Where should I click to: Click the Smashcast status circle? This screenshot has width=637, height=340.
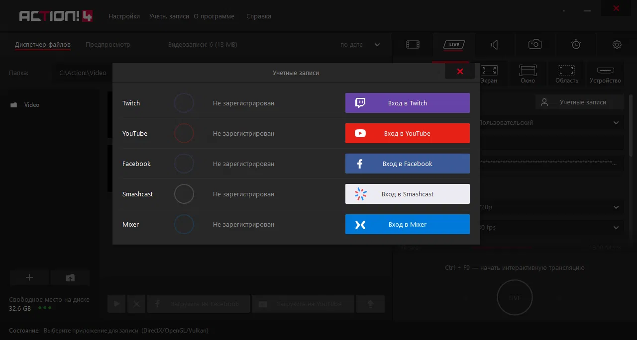click(x=184, y=194)
